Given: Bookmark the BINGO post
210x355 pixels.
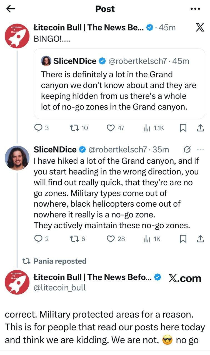Looking at the screenshot, I should [x=183, y=128].
